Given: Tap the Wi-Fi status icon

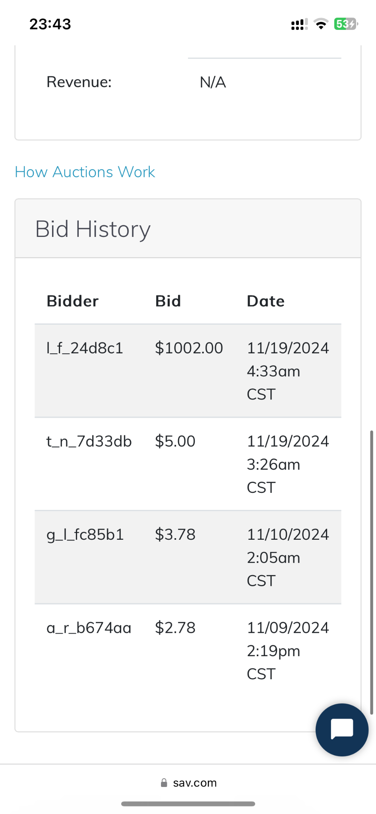Looking at the screenshot, I should 321,24.
